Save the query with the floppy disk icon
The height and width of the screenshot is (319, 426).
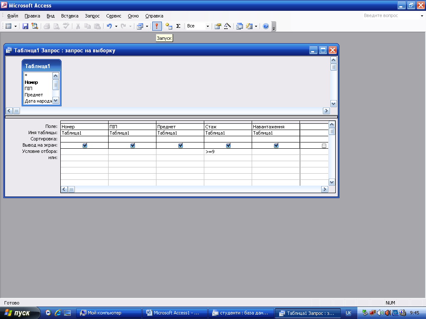tap(25, 26)
